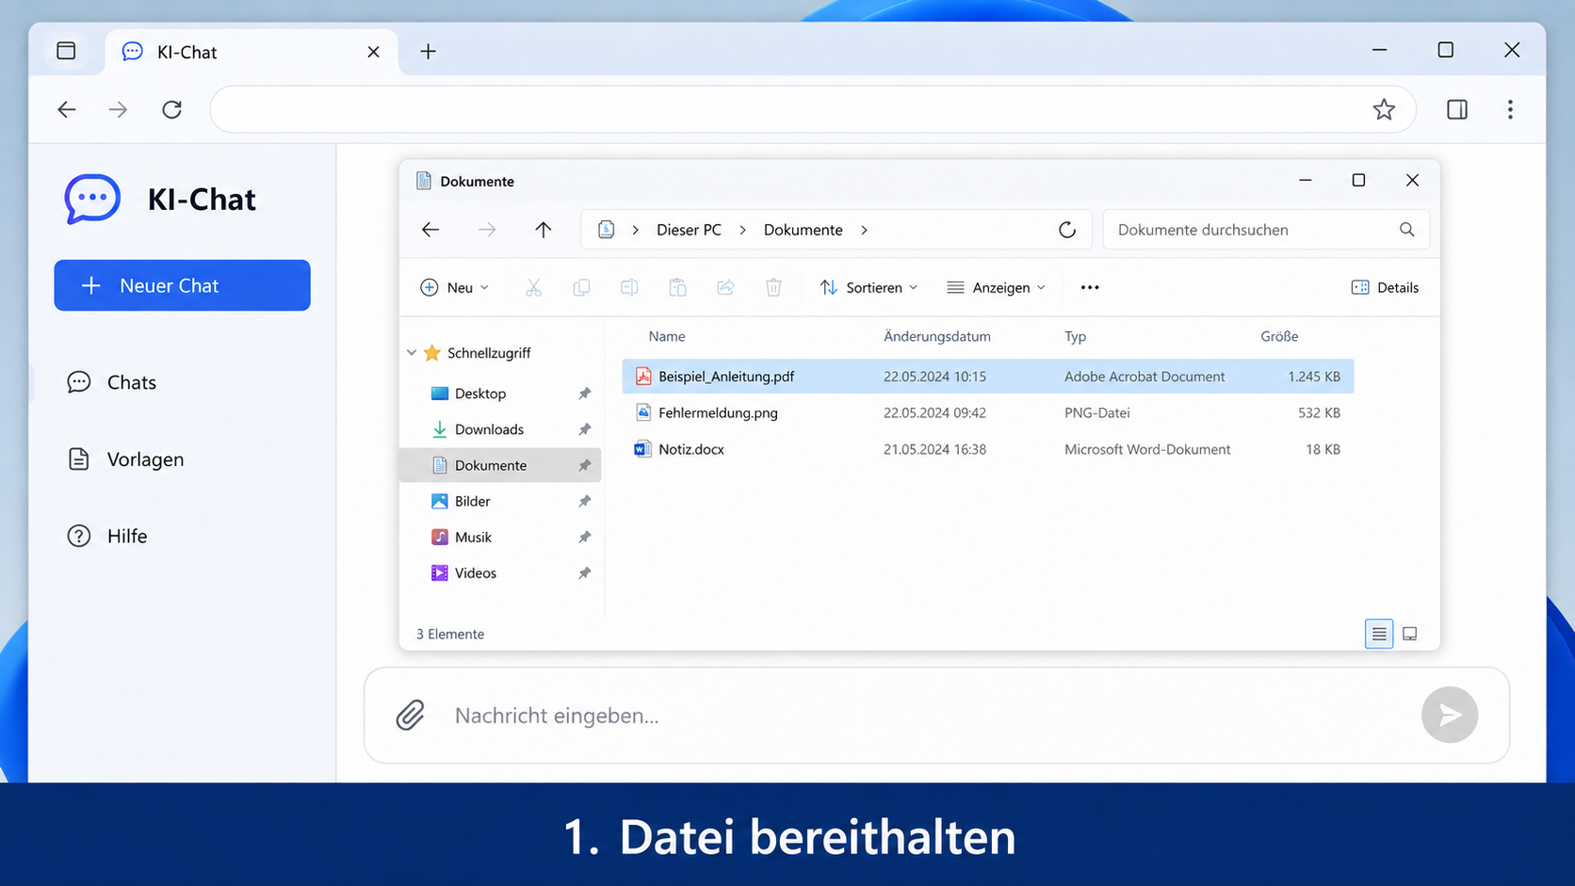Select Notiz.docx file

click(987, 449)
